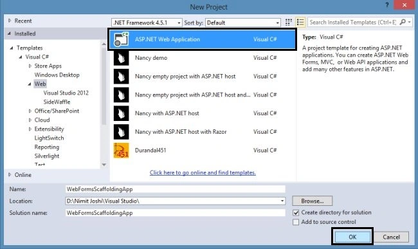Click the go online and find templates link
This screenshot has height=249, width=418.
tap(203, 172)
